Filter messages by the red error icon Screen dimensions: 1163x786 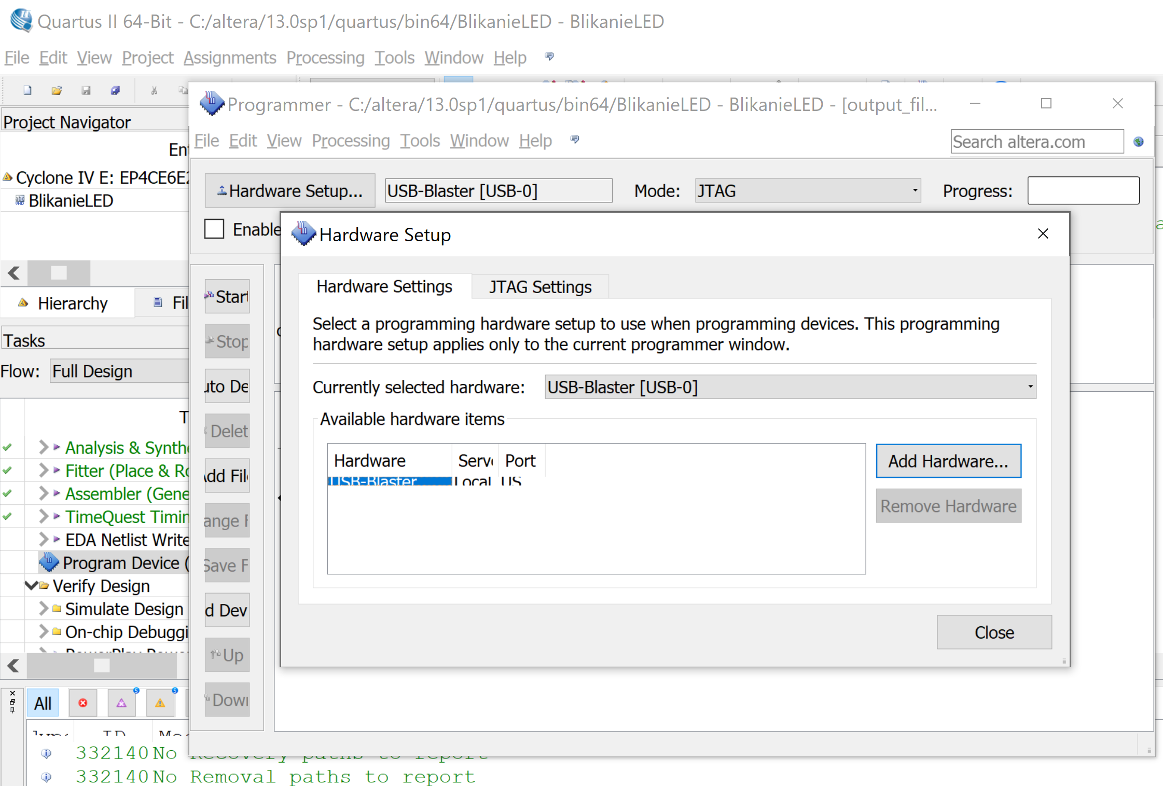point(83,703)
